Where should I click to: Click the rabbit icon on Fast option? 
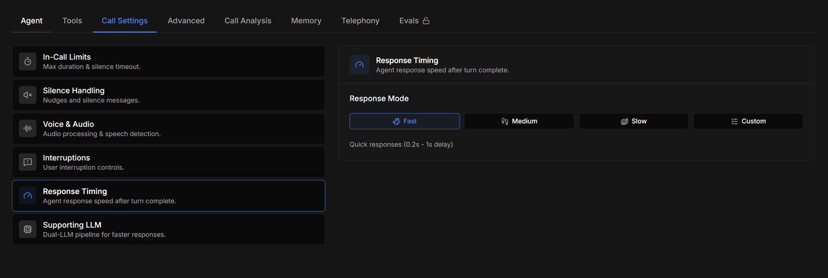396,121
